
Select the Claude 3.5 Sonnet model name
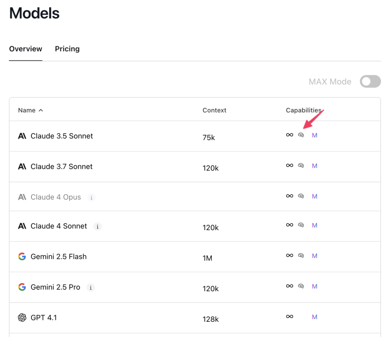point(62,136)
